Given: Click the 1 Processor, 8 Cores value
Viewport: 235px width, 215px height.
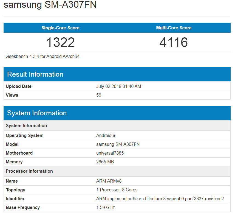Looking at the screenshot, I should click(117, 190).
